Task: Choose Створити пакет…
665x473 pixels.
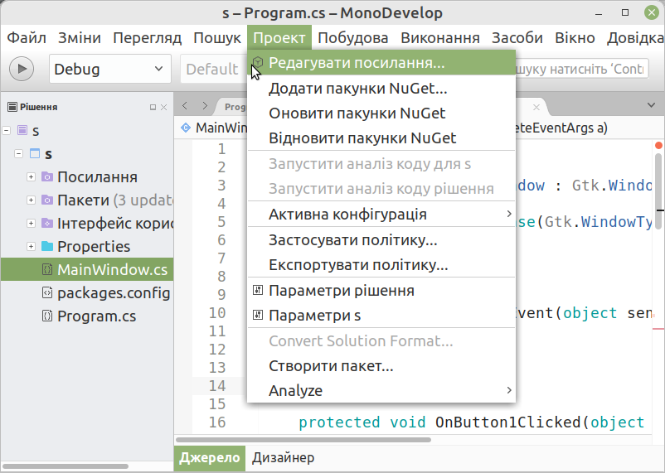Action: point(381,366)
